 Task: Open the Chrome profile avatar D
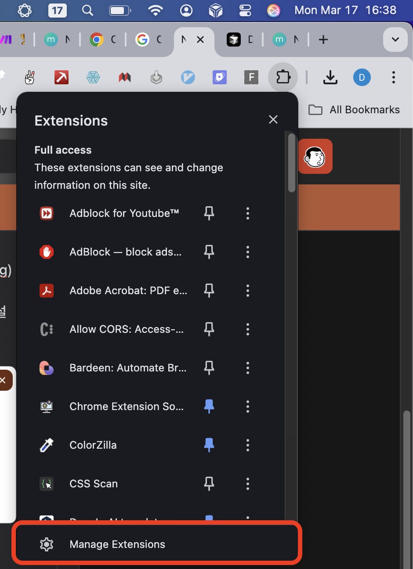[362, 78]
